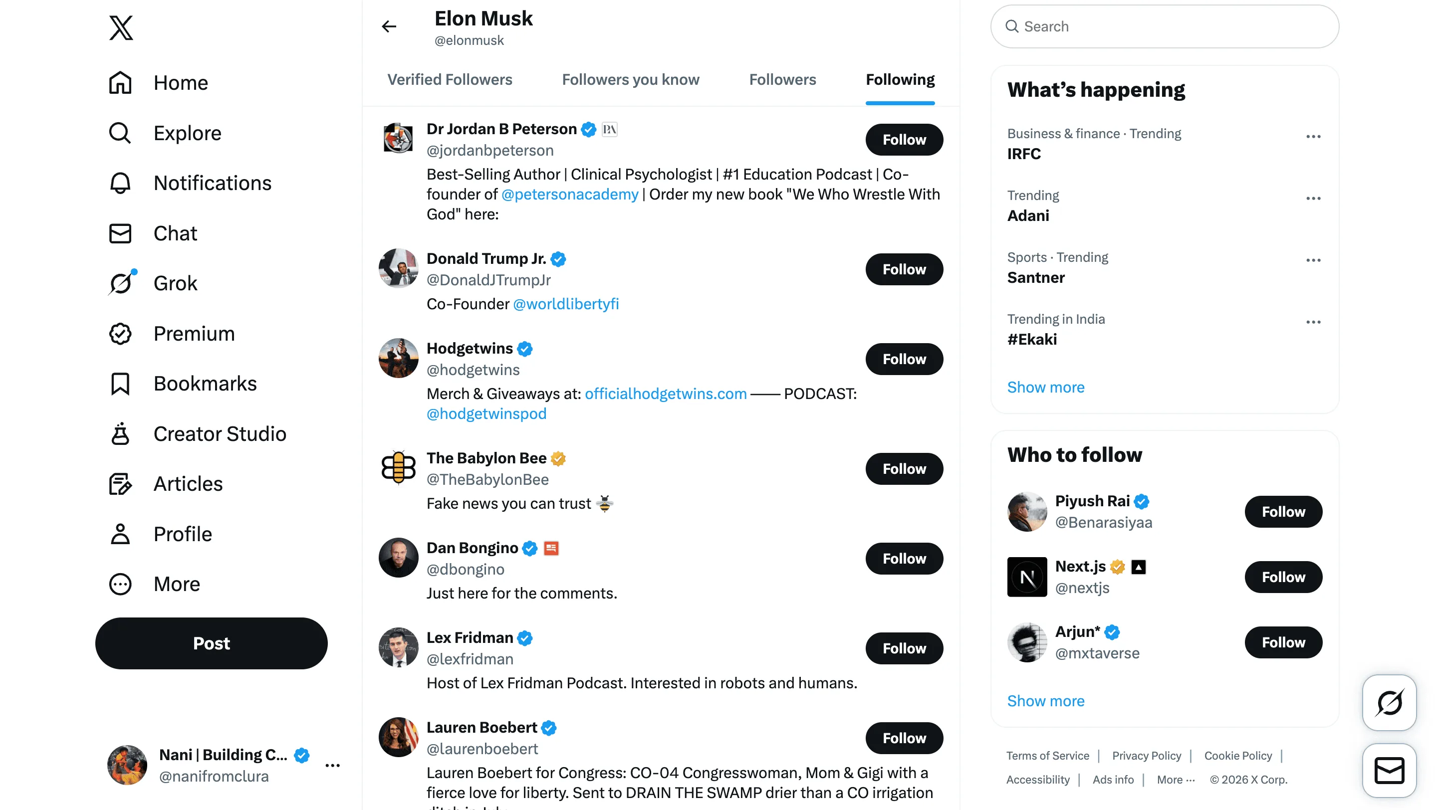Click the back arrow on Elon Musk profile
This screenshot has height=810, width=1437.
pyautogui.click(x=388, y=26)
